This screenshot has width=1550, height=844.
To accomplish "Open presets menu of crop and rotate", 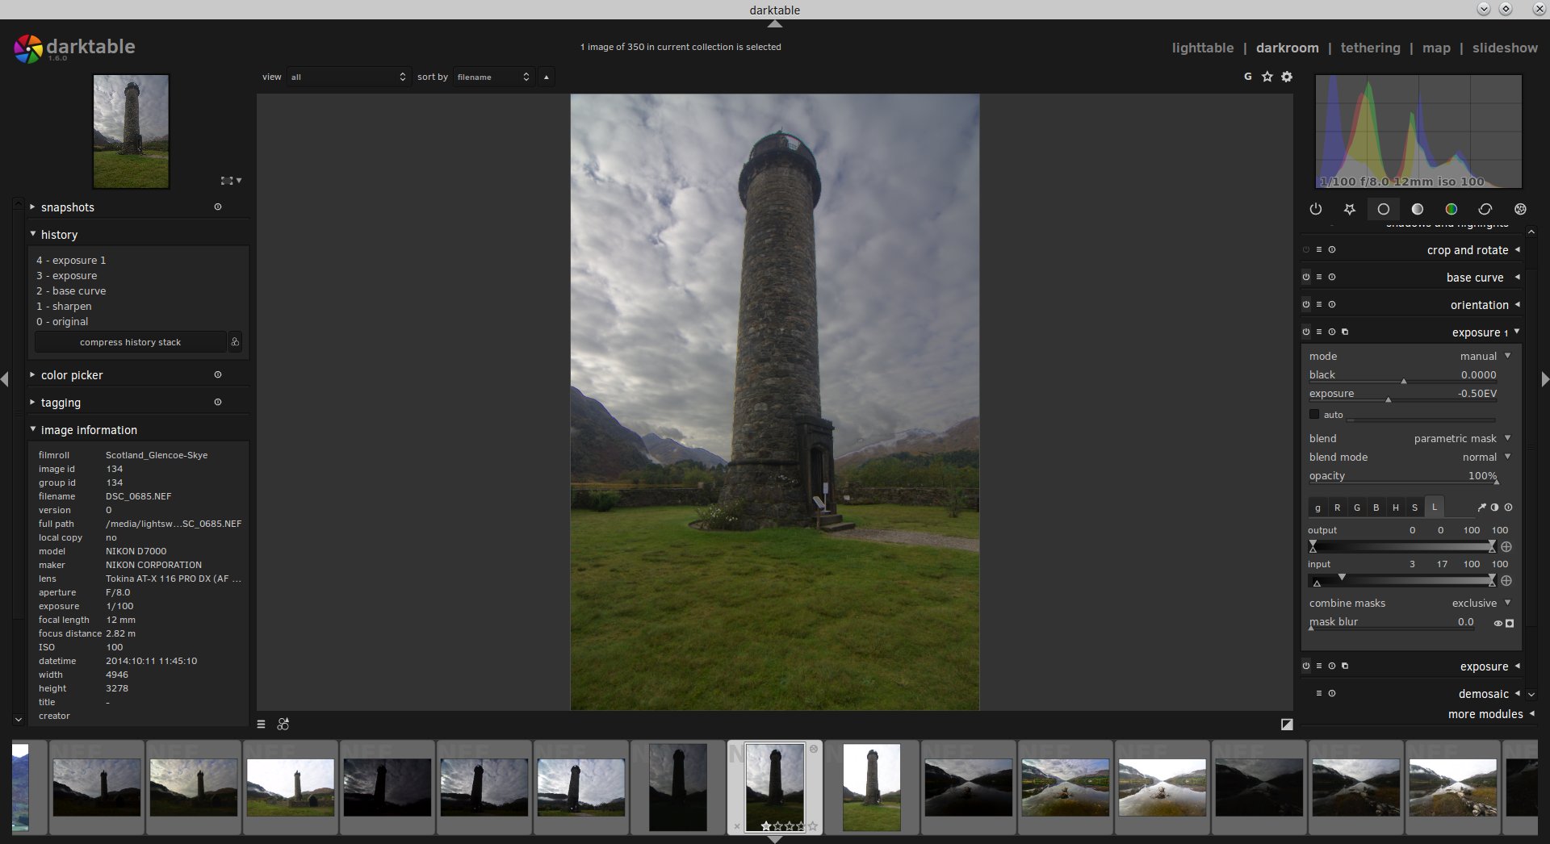I will coord(1319,249).
